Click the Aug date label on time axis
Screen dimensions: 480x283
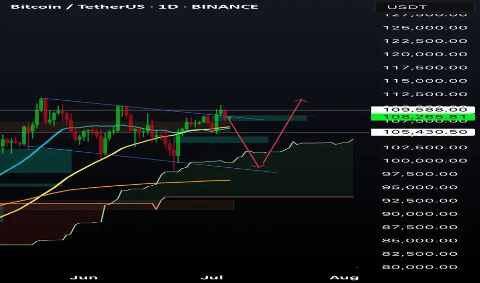(344, 277)
